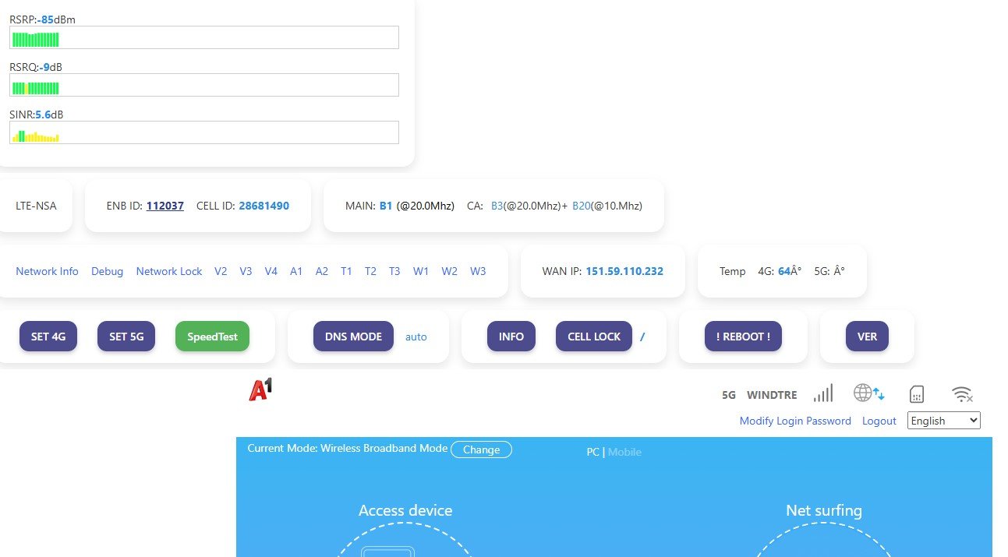Image resolution: width=1008 pixels, height=557 pixels.
Task: Click the ! REBOOT ! button
Action: 742,337
